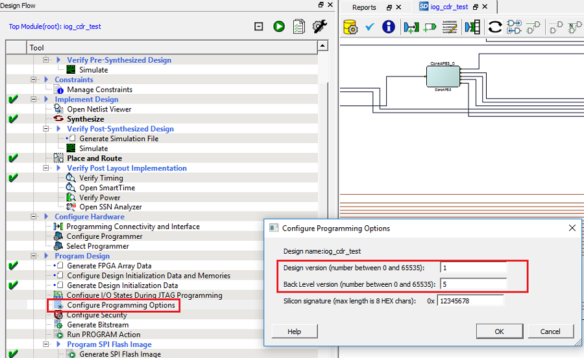Click the collapse-all box icon in Design Flow

pos(259,27)
